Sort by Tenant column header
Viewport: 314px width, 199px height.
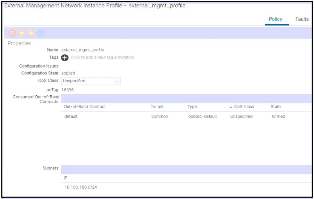157,107
